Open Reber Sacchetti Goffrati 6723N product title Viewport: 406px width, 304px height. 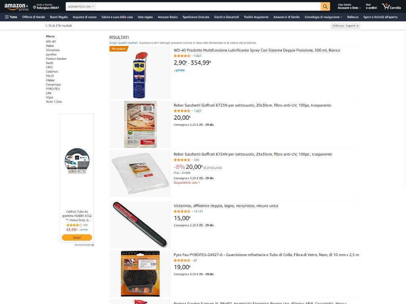pos(252,105)
